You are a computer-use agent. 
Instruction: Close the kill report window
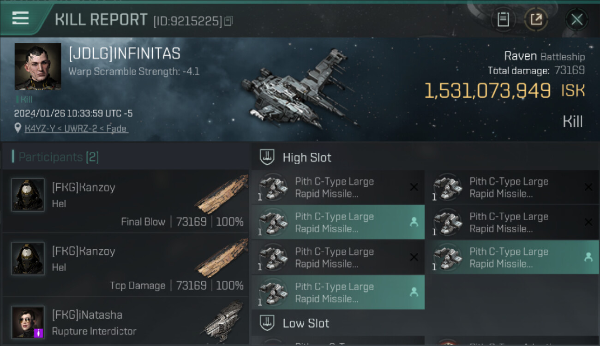tap(576, 19)
